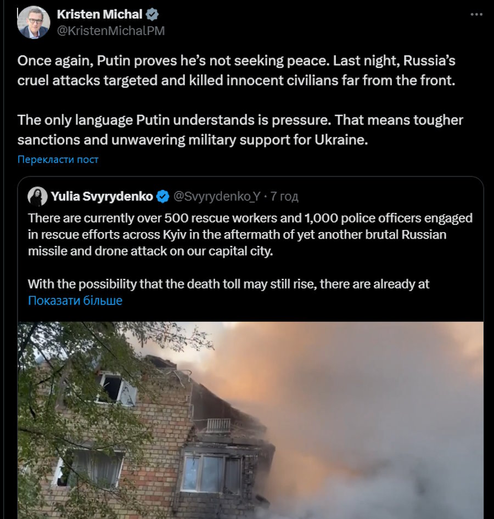
Task: Open Kristen Michal's profile avatar
Action: pos(33,22)
